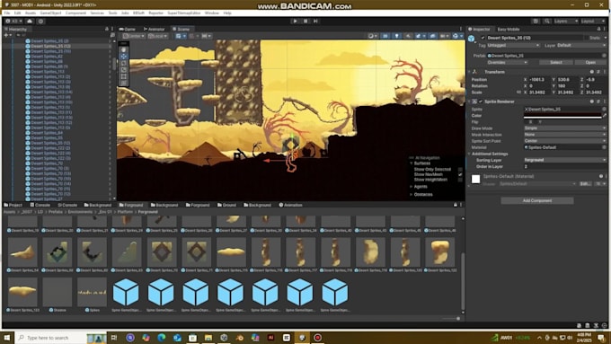Viewport: 611px width, 344px height.
Task: Disable the Sprite Renderer component checkbox
Action: 481,101
